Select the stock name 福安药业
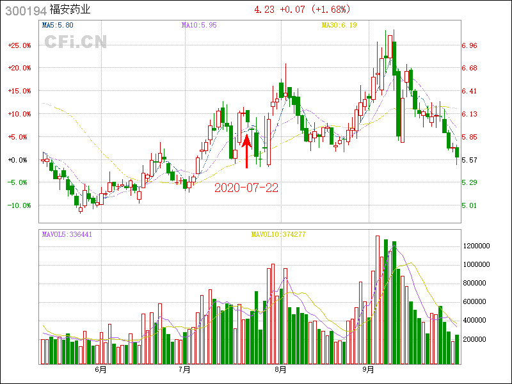 click(x=70, y=10)
